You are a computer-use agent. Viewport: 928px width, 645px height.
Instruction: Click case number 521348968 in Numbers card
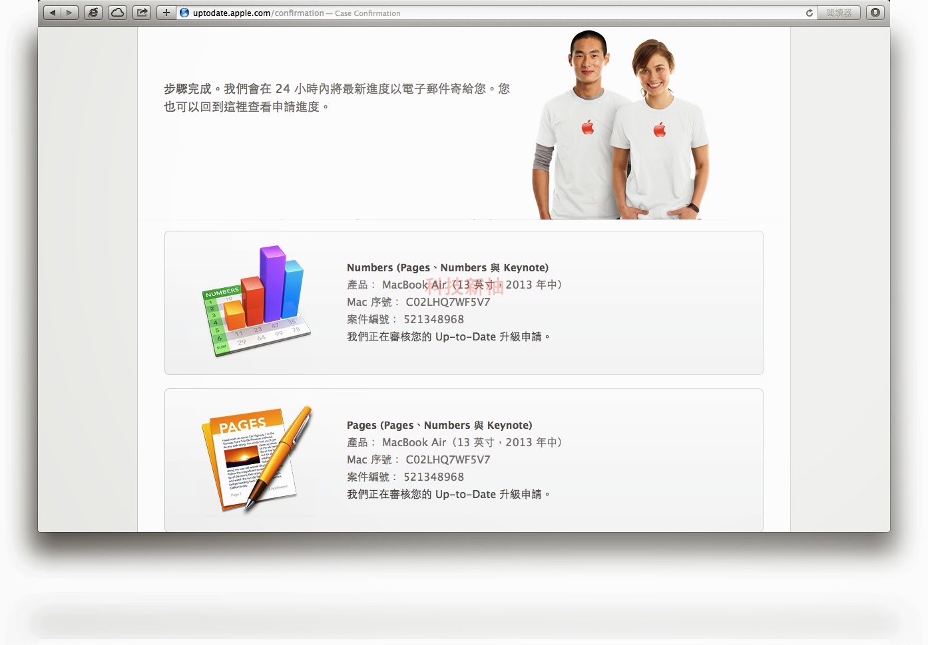tap(433, 319)
